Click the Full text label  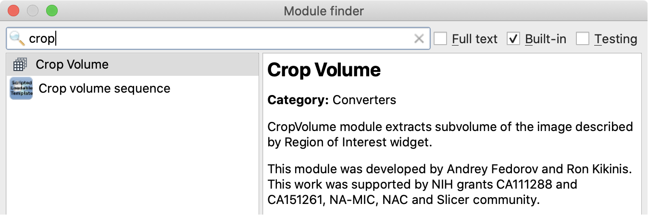(x=474, y=39)
